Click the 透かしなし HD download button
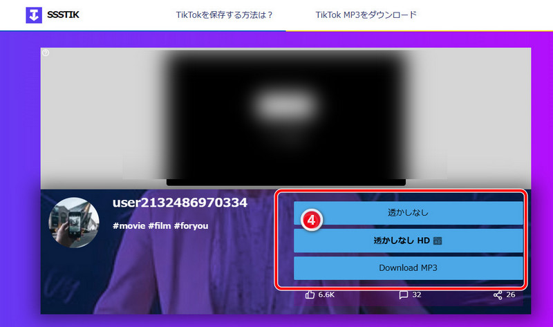 [x=408, y=241]
